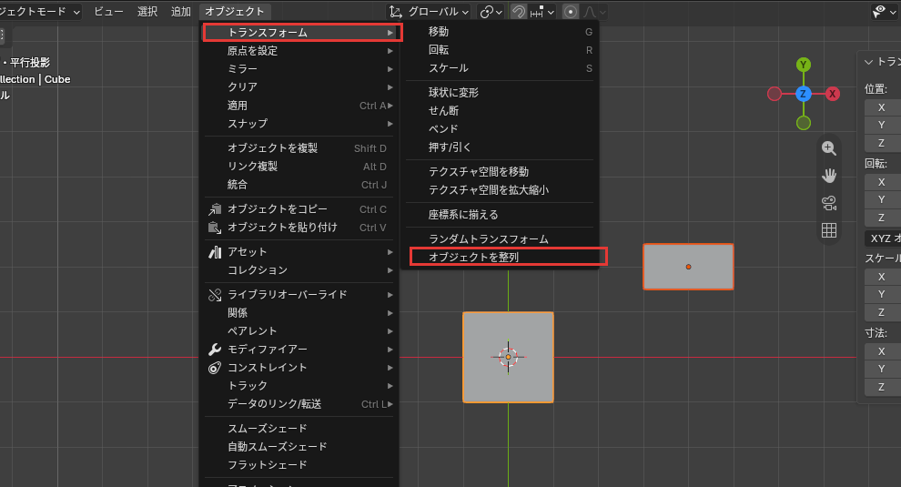Toggle the snap magnet icon
Viewport: 901px width, 487px height.
(519, 12)
